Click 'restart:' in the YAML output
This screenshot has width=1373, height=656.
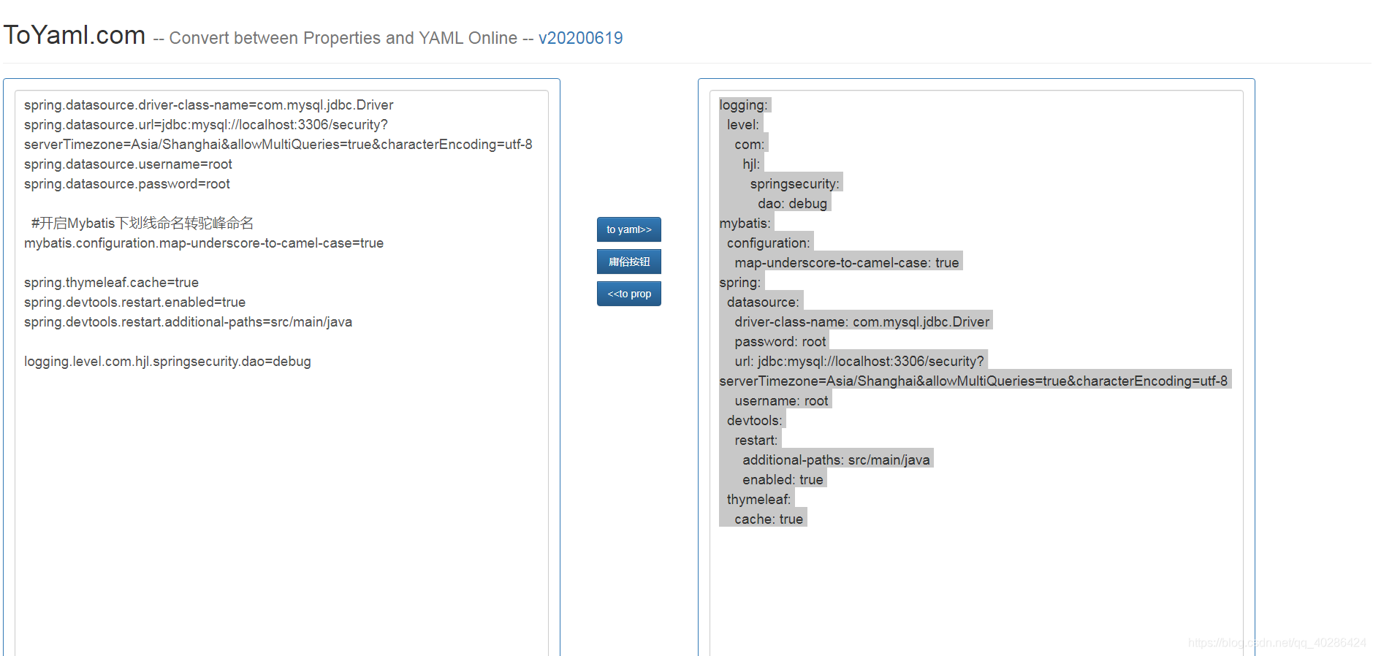pos(756,440)
